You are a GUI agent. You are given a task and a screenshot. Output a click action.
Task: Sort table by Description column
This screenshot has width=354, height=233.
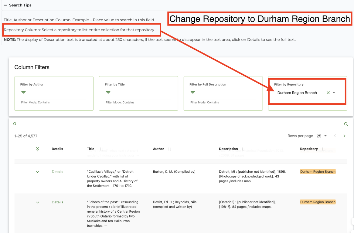(243, 149)
